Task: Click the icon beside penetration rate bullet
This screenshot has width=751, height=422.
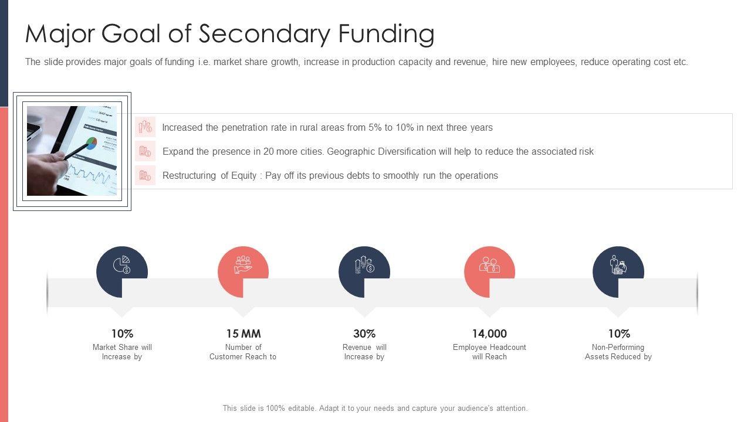Action: coord(145,127)
